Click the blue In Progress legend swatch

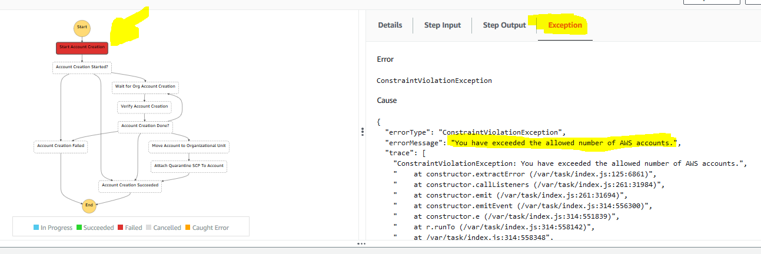pyautogui.click(x=36, y=228)
